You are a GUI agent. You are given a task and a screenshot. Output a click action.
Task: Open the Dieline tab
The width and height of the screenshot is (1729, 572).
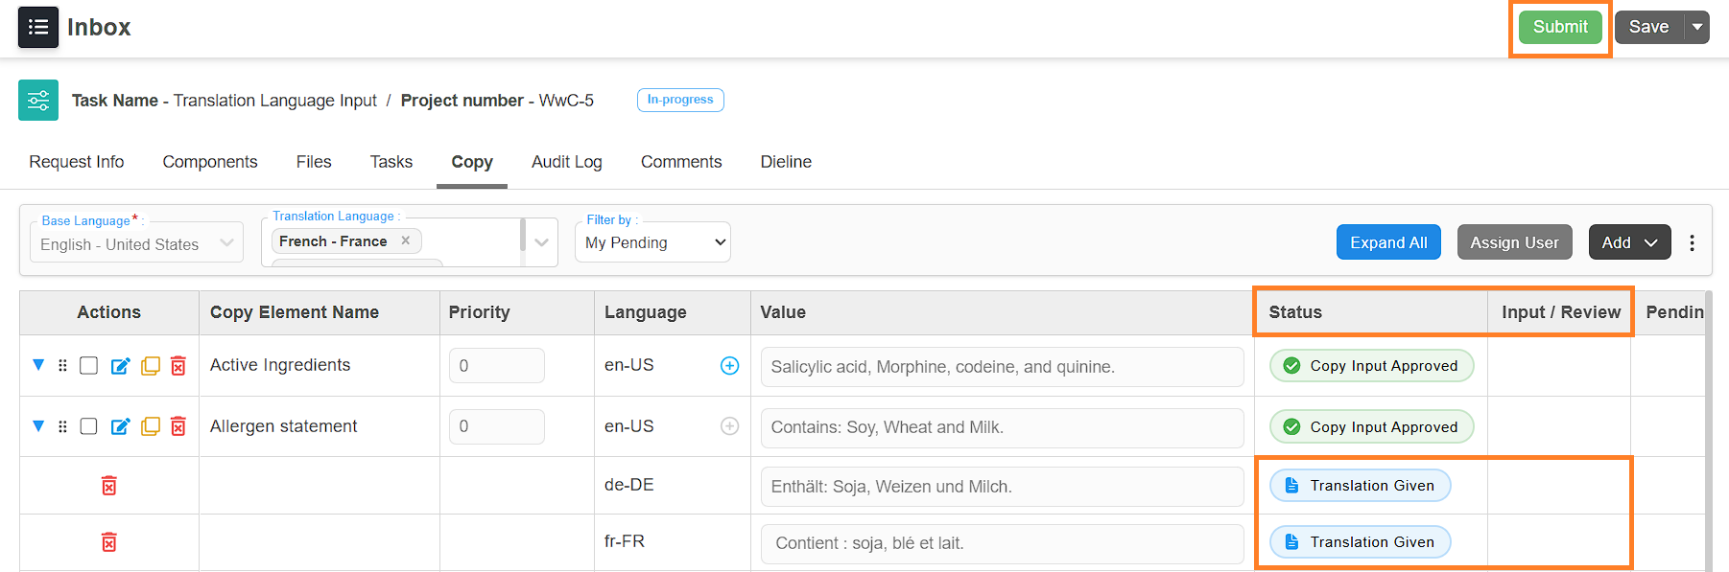click(786, 162)
